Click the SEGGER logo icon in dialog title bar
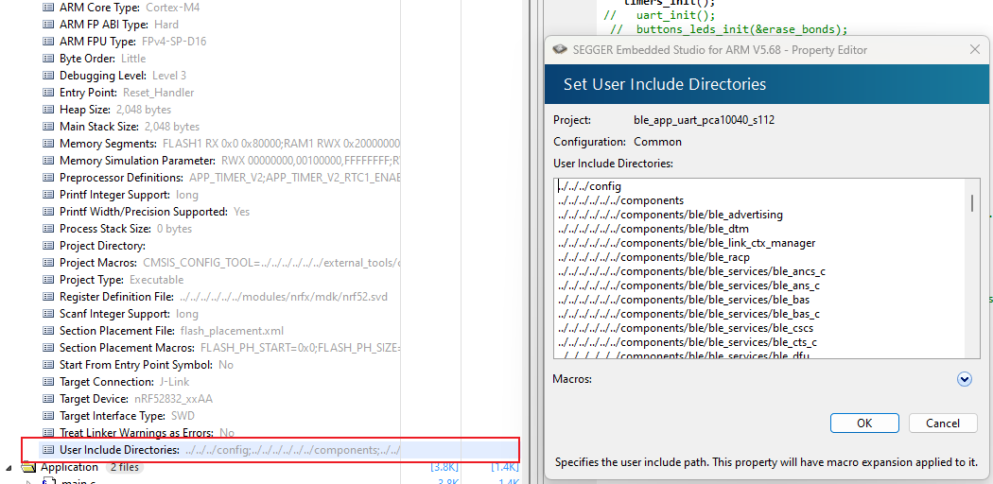 pyautogui.click(x=559, y=50)
